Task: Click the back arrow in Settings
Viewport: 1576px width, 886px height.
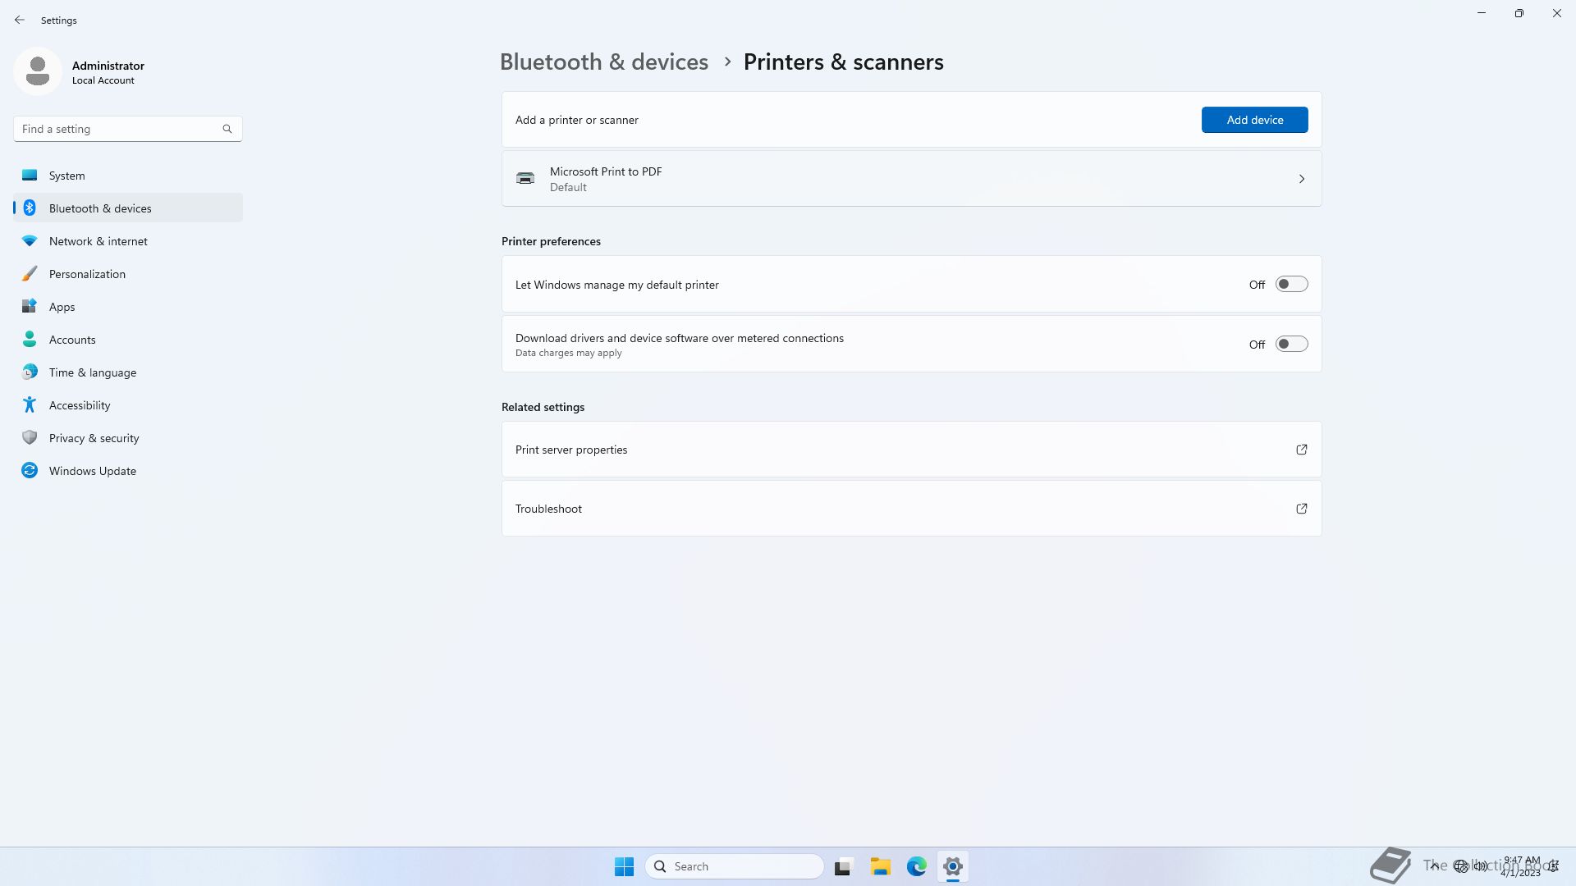Action: [20, 20]
